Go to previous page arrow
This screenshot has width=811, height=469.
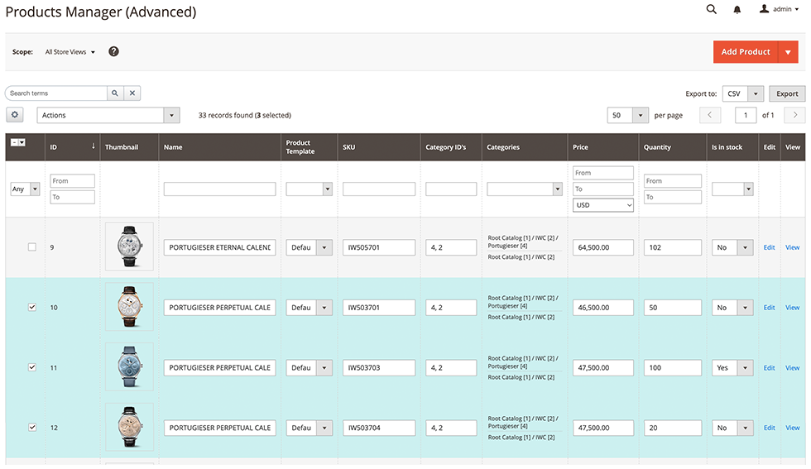click(x=710, y=115)
